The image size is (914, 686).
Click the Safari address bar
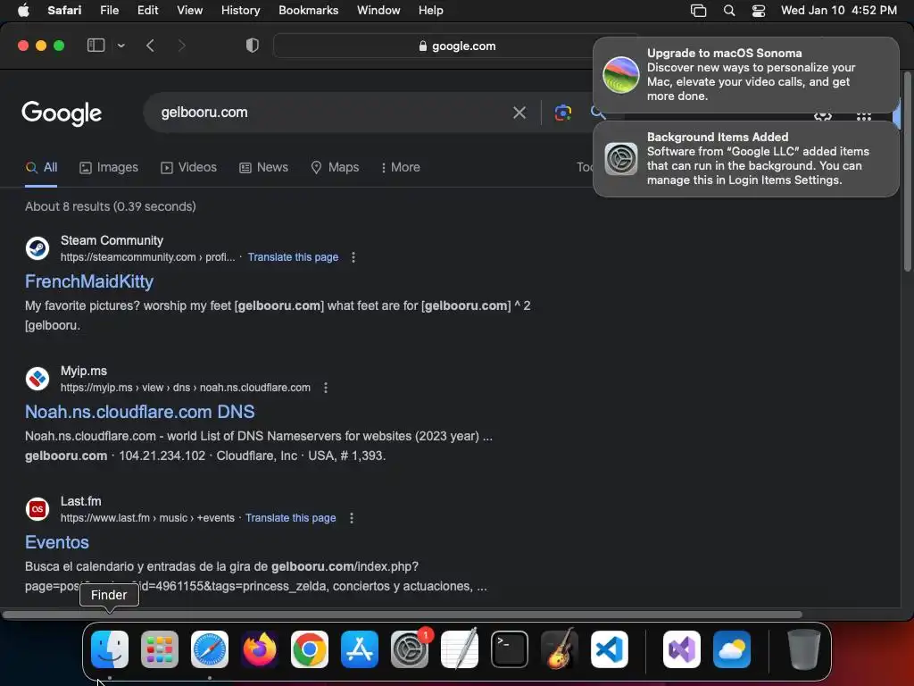pos(457,46)
